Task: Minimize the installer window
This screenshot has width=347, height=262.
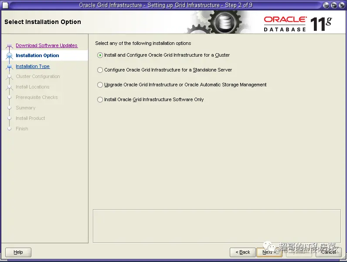Action: tap(326, 5)
